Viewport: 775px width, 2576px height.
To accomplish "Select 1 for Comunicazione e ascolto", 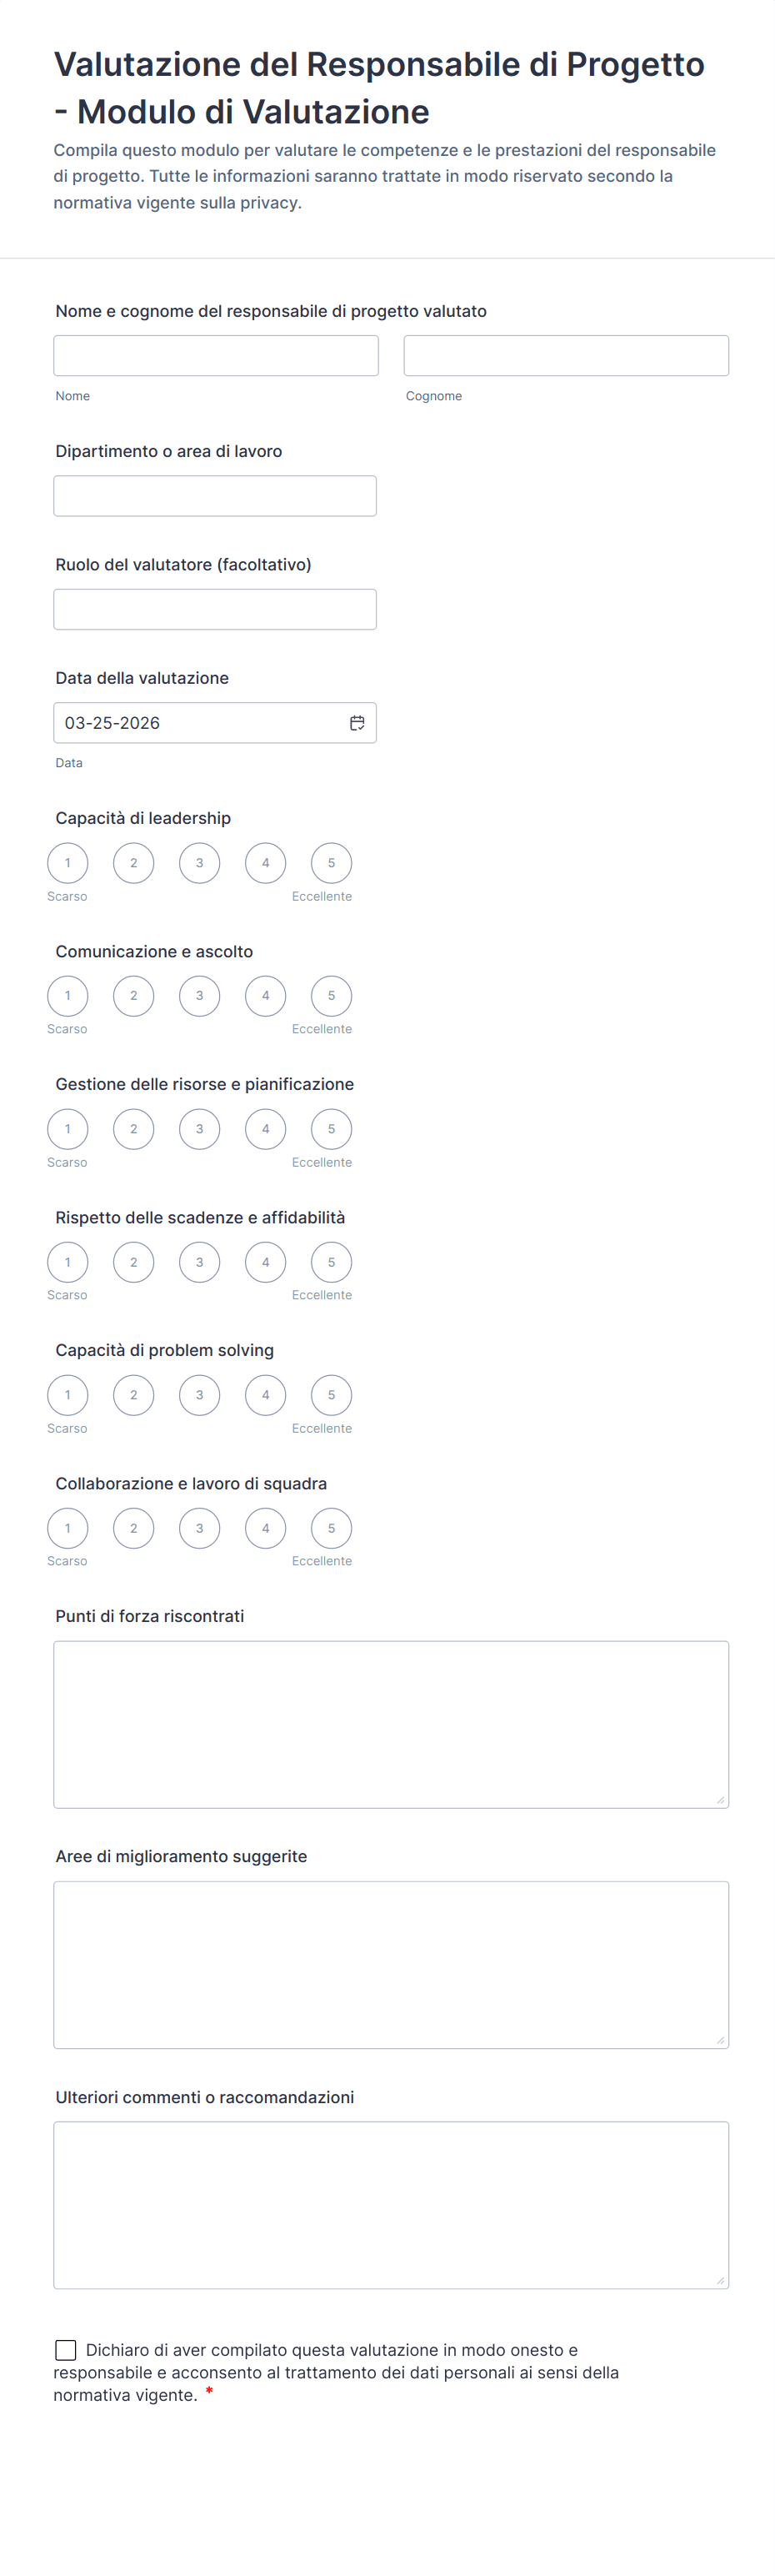I will pyautogui.click(x=67, y=996).
